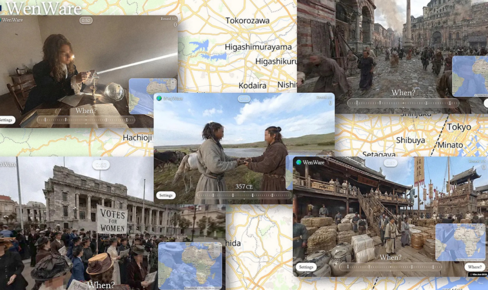Click the Tokorozawa label on the map
Screen dimensions: 488x290
pos(248,21)
